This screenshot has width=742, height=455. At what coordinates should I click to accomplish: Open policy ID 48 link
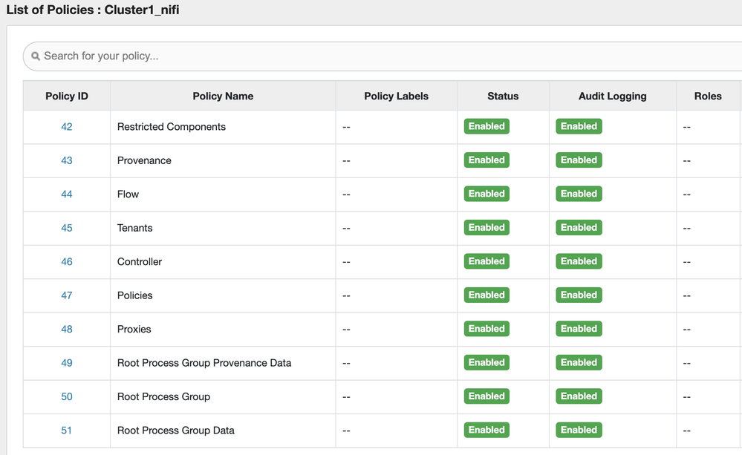[67, 330]
